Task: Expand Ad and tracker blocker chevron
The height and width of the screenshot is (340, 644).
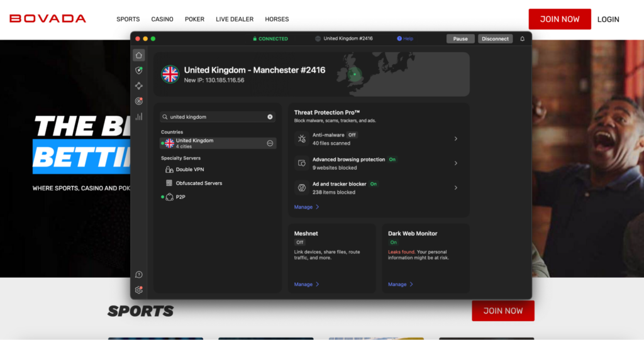Action: point(456,188)
